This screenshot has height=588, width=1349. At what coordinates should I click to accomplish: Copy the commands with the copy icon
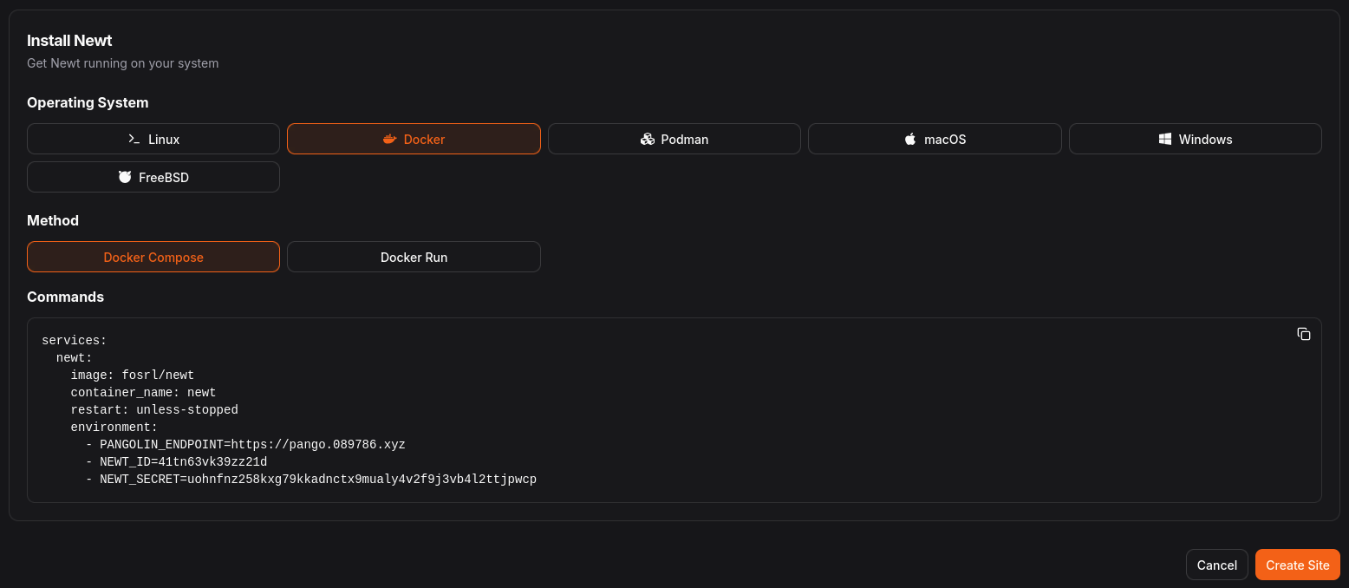tap(1303, 334)
